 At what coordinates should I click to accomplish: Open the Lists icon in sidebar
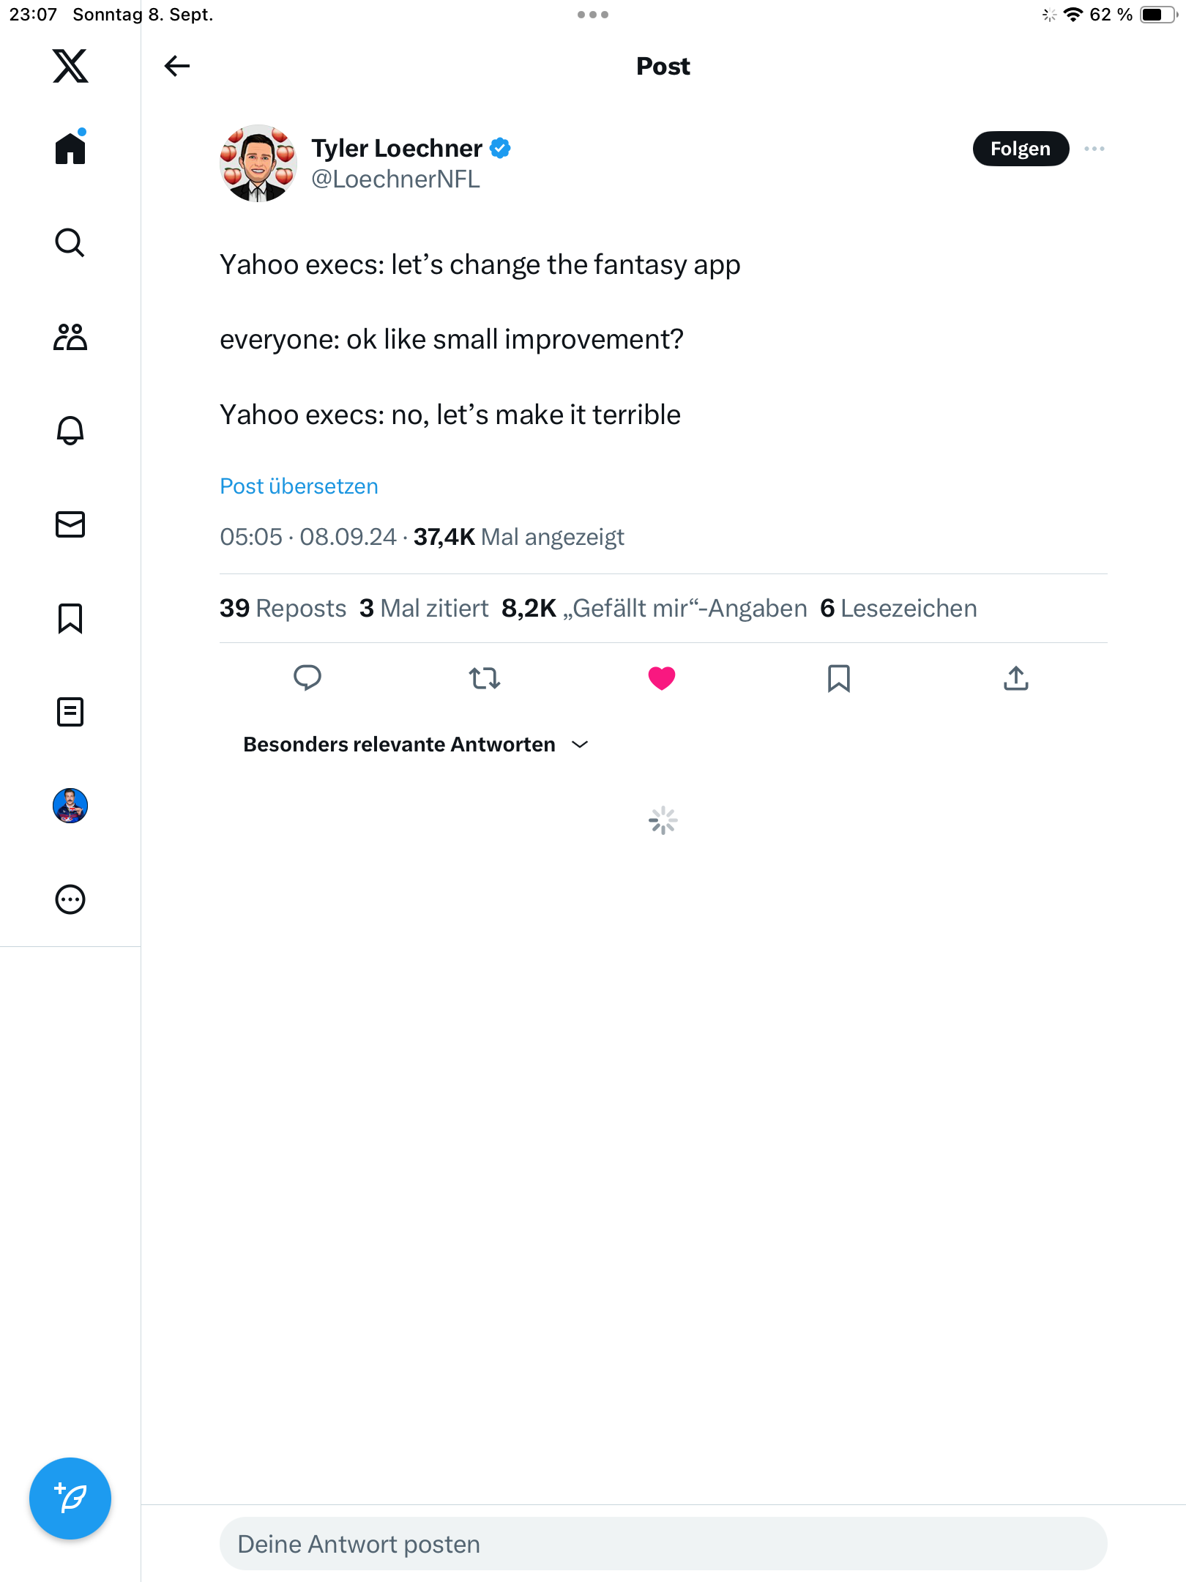coord(70,712)
